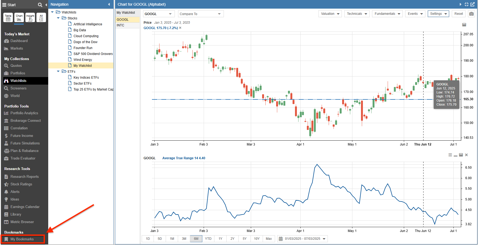Open Screeners in sidebar
479x246 pixels.
(15, 88)
